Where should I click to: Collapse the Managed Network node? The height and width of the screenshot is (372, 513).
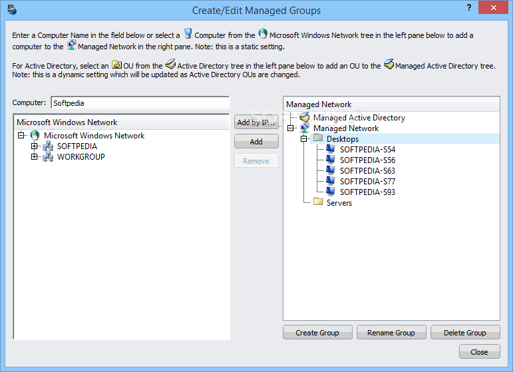click(x=291, y=128)
